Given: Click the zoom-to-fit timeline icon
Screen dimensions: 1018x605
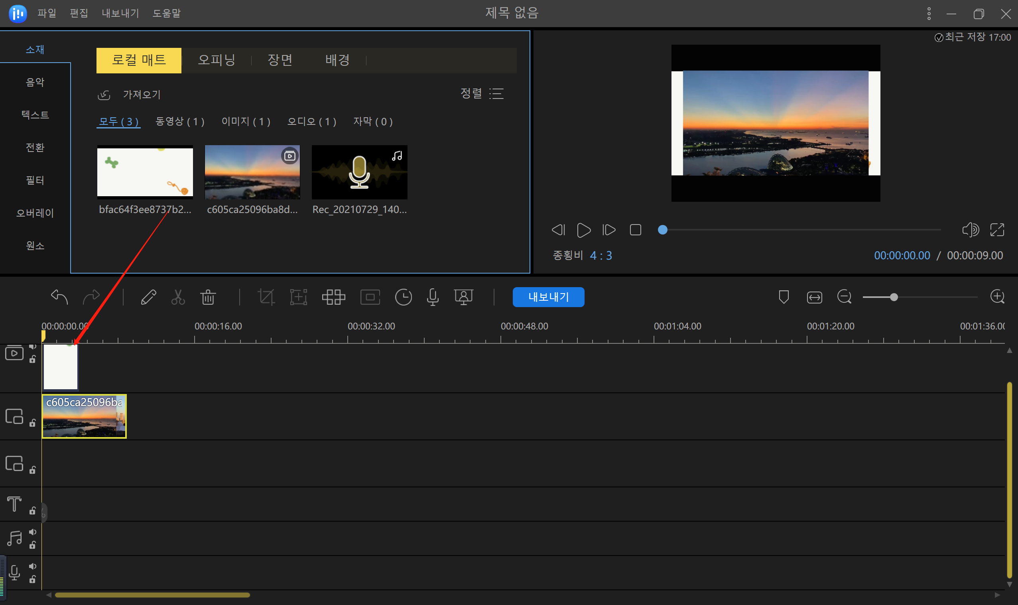Looking at the screenshot, I should coord(814,297).
